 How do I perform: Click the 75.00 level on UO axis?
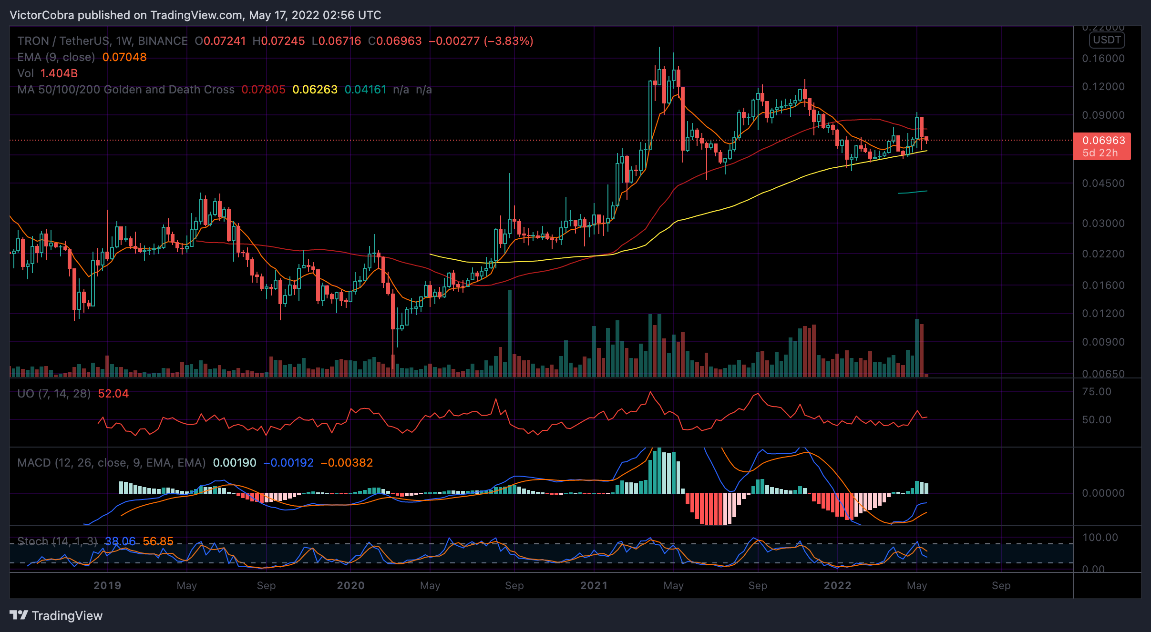pos(1097,392)
